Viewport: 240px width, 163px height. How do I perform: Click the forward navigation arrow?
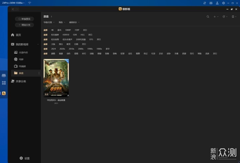17,9
